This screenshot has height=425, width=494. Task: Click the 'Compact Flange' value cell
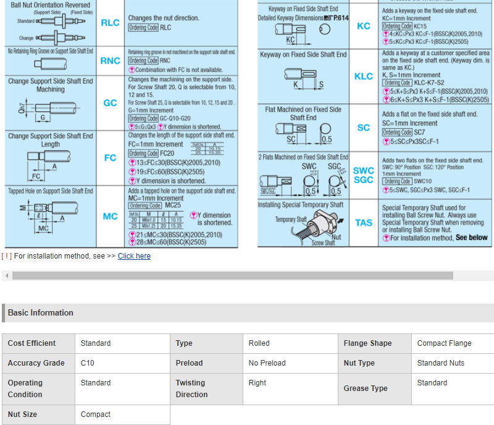453,343
